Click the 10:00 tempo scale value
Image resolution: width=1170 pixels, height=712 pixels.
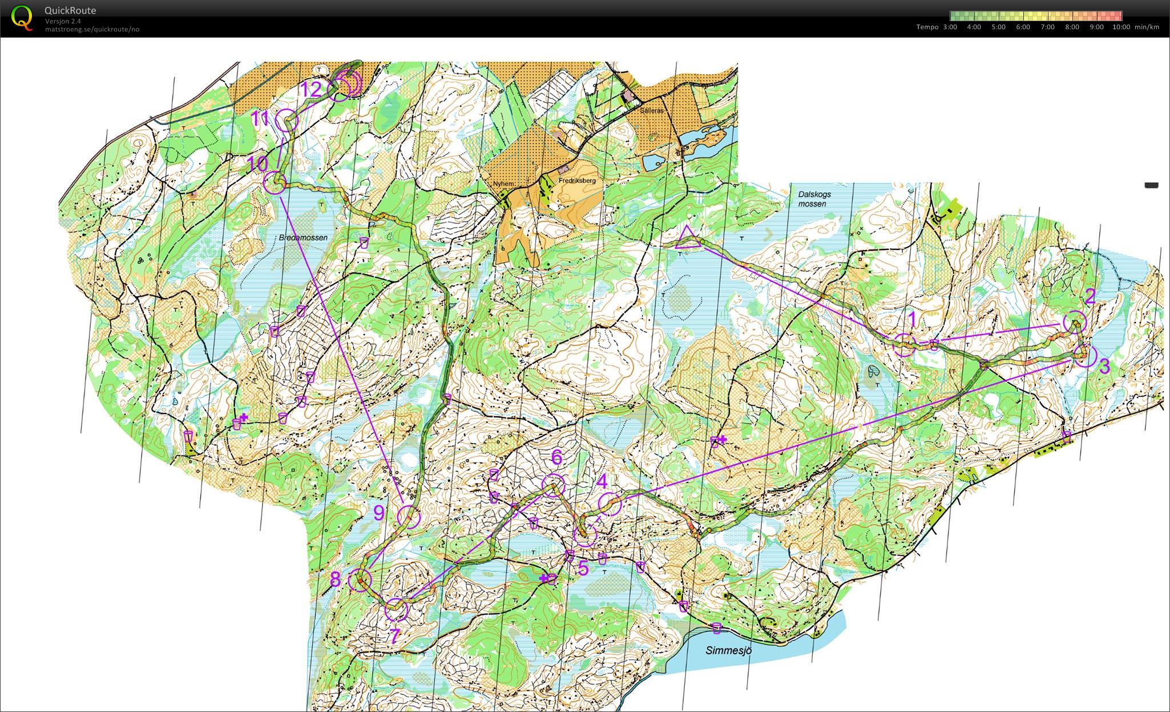coord(1121,27)
